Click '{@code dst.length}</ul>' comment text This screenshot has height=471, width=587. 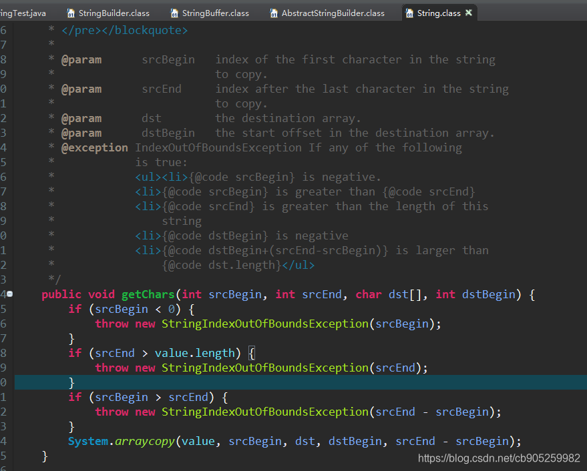(238, 266)
